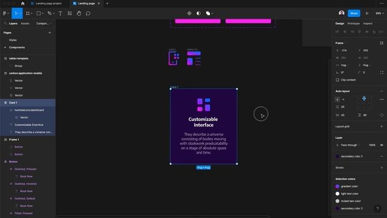Screen dimensions: 387x218
Task: Set vertical auto layout direction
Action: [x=337, y=99]
